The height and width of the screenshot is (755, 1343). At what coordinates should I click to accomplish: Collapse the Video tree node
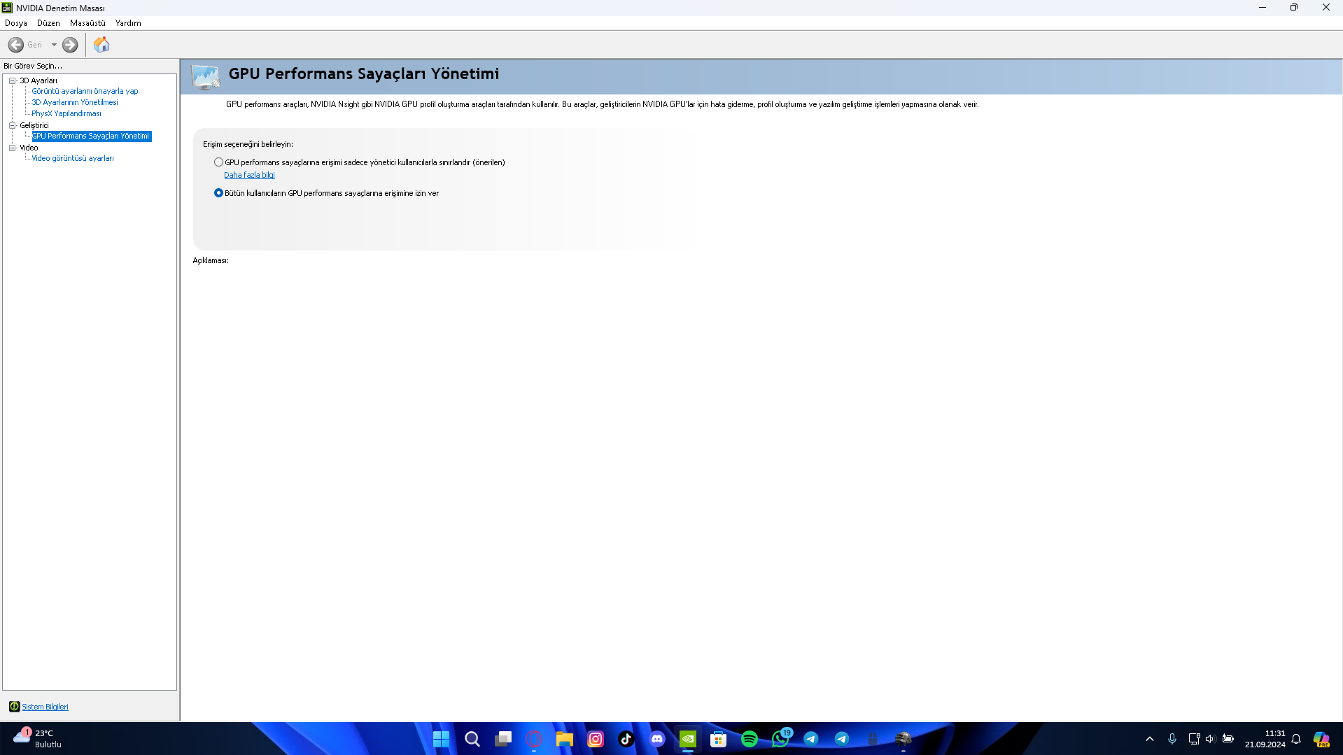tap(13, 148)
